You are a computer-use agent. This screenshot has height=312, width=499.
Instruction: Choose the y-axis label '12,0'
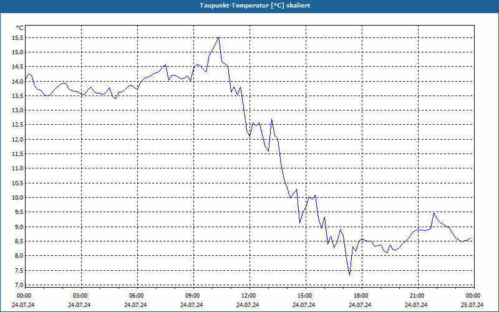(18, 139)
